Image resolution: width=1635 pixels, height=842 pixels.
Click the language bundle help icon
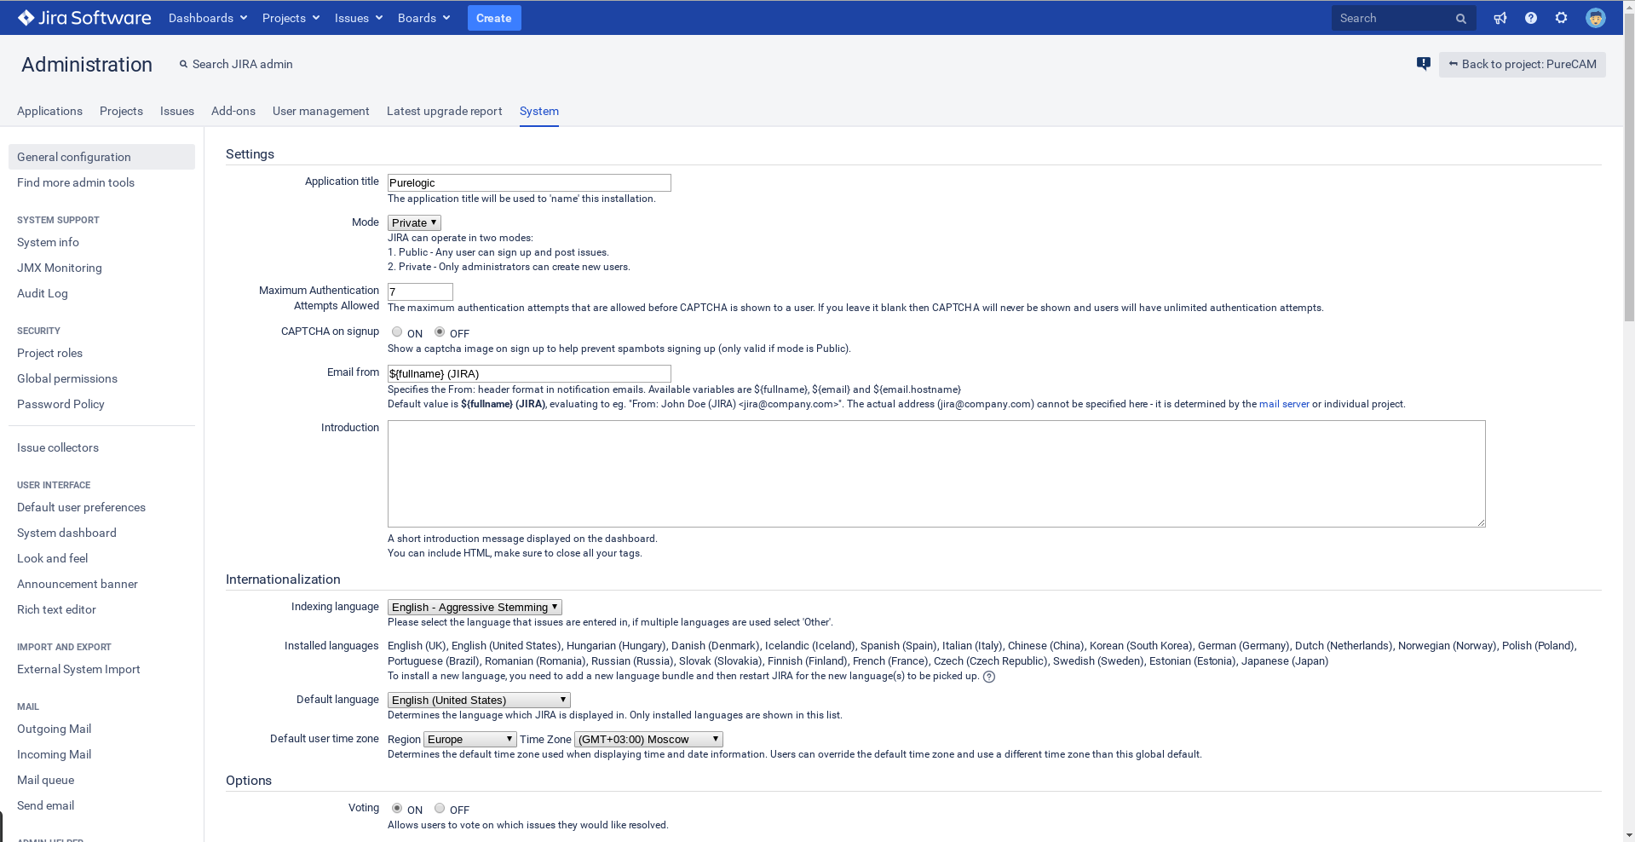click(989, 677)
